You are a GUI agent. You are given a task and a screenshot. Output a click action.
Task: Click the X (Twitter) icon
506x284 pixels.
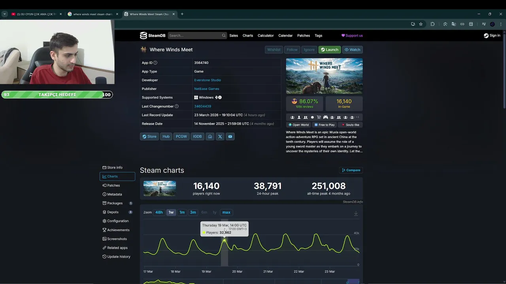220,136
